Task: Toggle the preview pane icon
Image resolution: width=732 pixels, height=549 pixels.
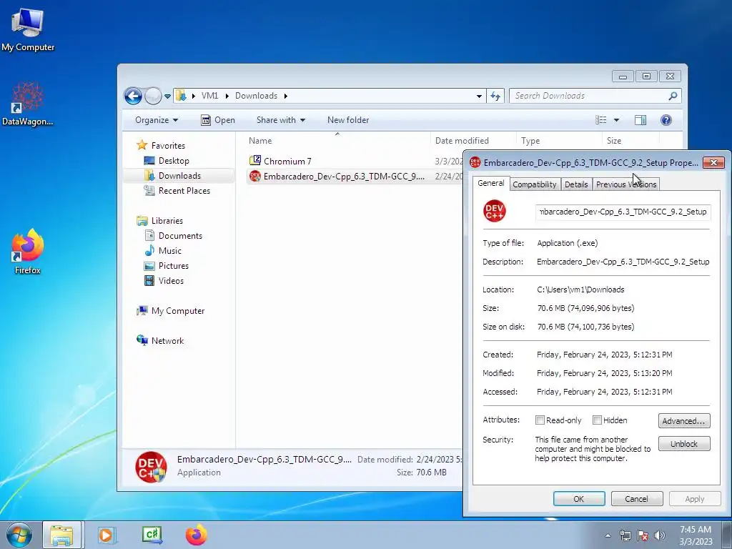Action: (640, 120)
